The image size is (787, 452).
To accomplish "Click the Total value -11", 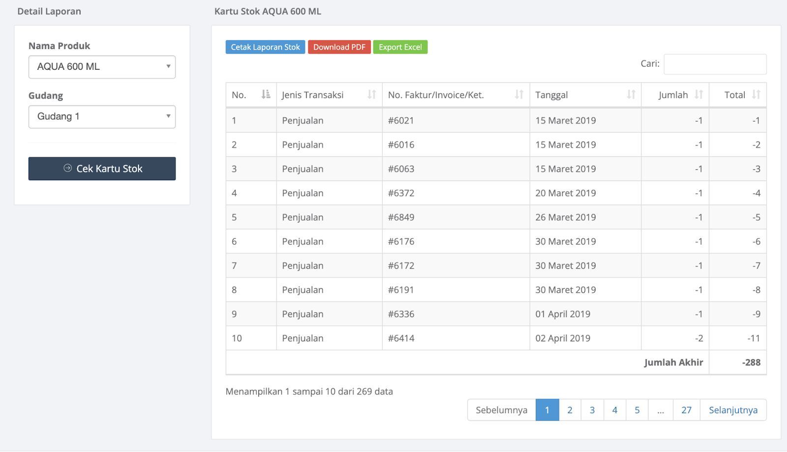I will (754, 338).
